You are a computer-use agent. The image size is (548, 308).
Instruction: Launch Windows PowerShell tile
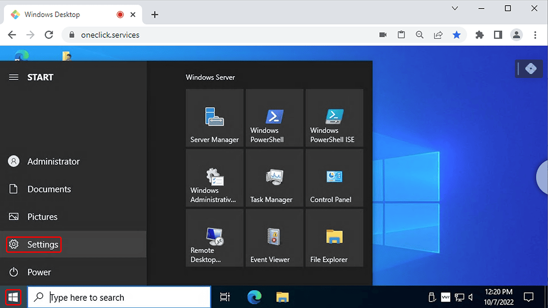tap(274, 118)
